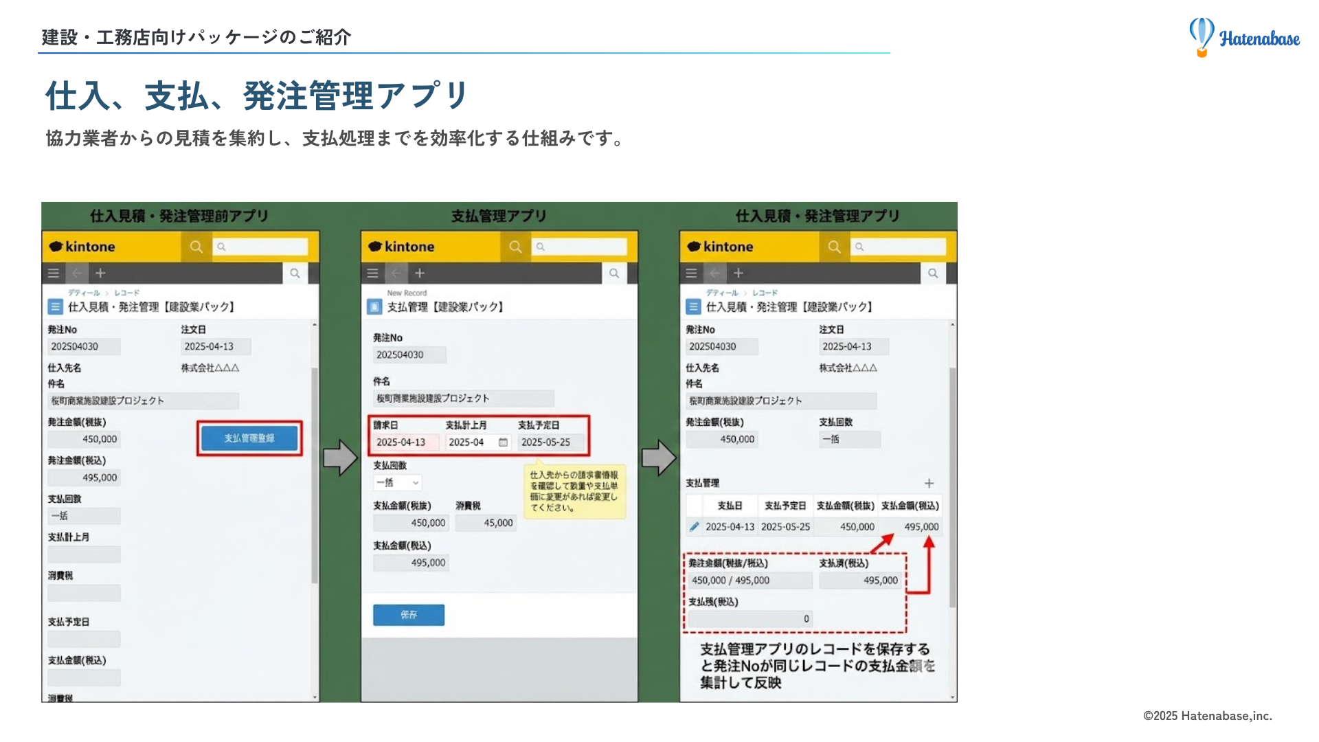Click the search magnifier in the left yellow header
Screen dimensions: 1319x742
196,247
